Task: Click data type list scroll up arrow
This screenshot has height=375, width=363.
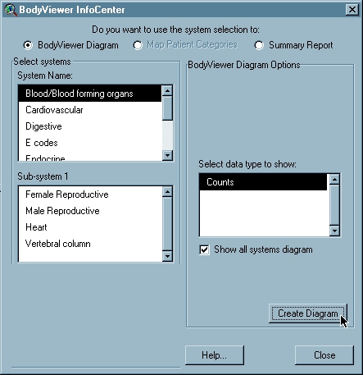Action: [x=334, y=179]
